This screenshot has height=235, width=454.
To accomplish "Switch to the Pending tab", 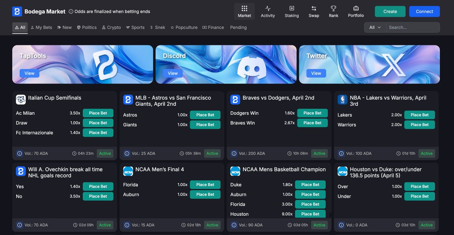I will [x=238, y=28].
